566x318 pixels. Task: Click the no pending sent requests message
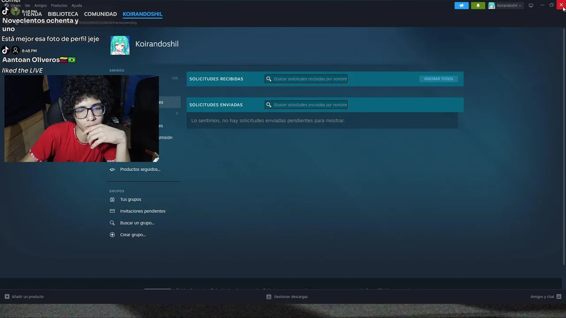(x=268, y=121)
